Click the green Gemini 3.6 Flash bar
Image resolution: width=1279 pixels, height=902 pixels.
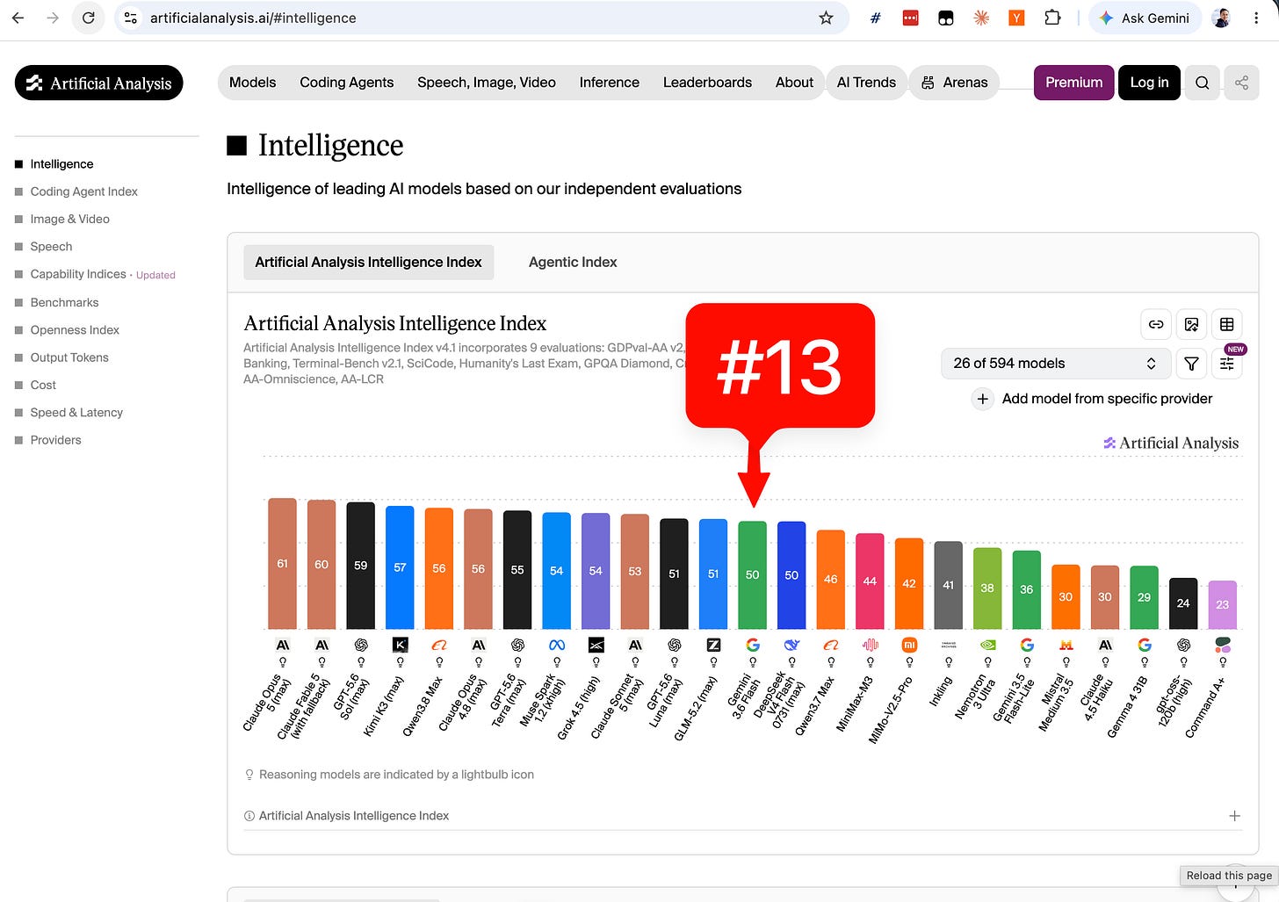[753, 575]
